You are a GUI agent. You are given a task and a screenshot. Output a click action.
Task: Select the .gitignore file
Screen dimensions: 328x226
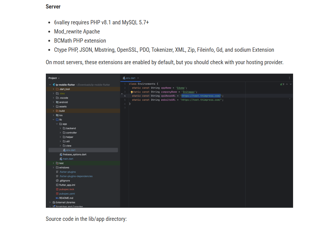tap(63, 181)
